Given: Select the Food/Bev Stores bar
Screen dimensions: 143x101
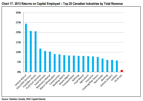Looking at the screenshot, I should [36, 52].
